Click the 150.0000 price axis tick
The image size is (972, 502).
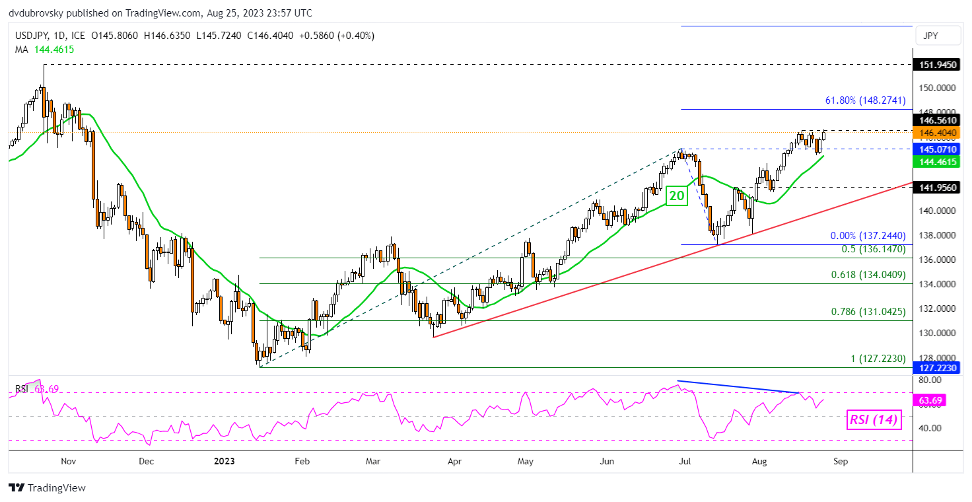pyautogui.click(x=937, y=88)
